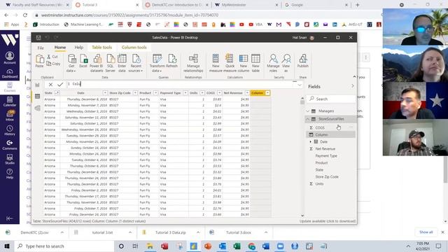Screen dimensions: 448x252
Task: Open the File menu tab
Action: coord(41,48)
